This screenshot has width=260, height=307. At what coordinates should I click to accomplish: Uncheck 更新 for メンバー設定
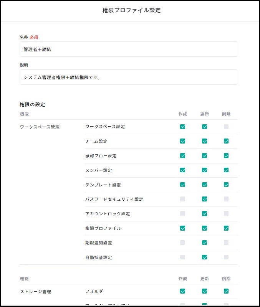coord(204,170)
